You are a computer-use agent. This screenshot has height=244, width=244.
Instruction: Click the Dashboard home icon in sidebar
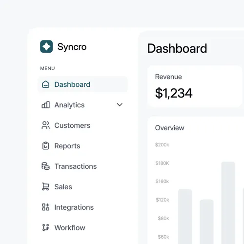pos(45,84)
